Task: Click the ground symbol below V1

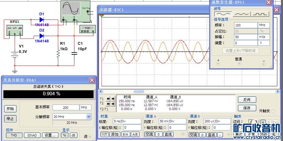Action: 15,72
